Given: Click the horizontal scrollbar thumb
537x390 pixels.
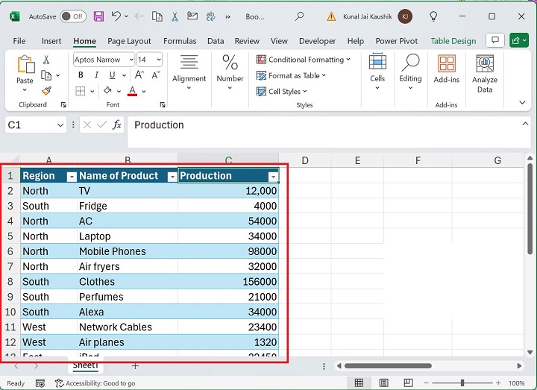Looking at the screenshot, I should [x=388, y=365].
